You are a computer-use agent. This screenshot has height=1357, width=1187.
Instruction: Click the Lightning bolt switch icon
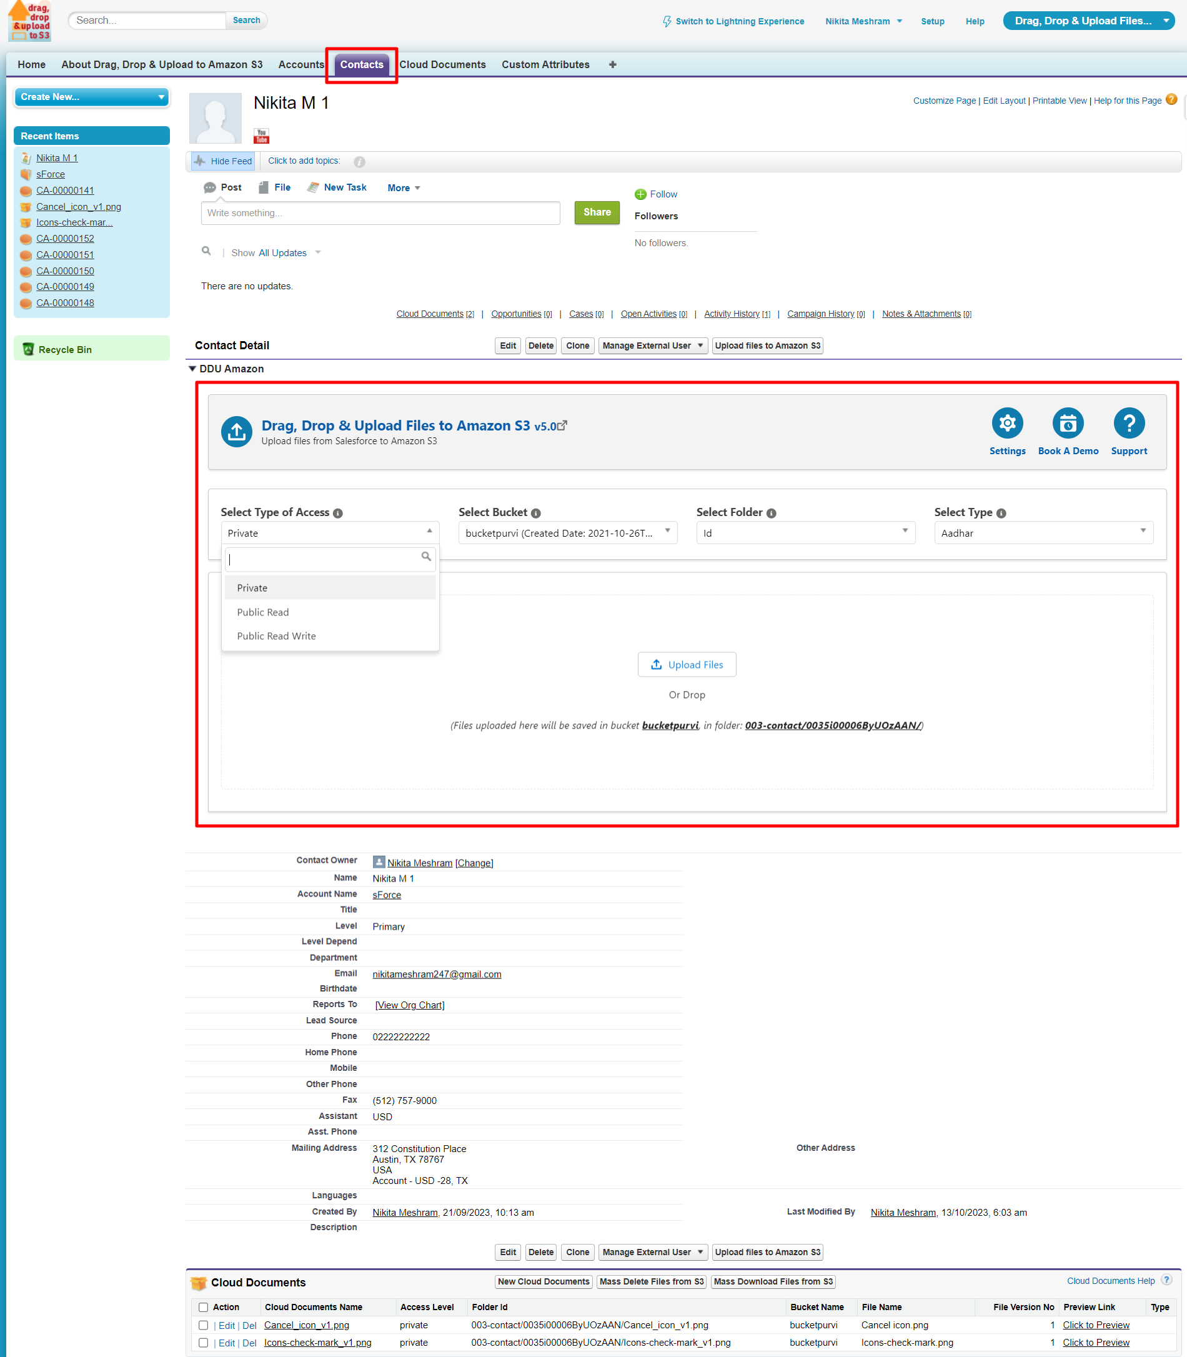tap(667, 21)
